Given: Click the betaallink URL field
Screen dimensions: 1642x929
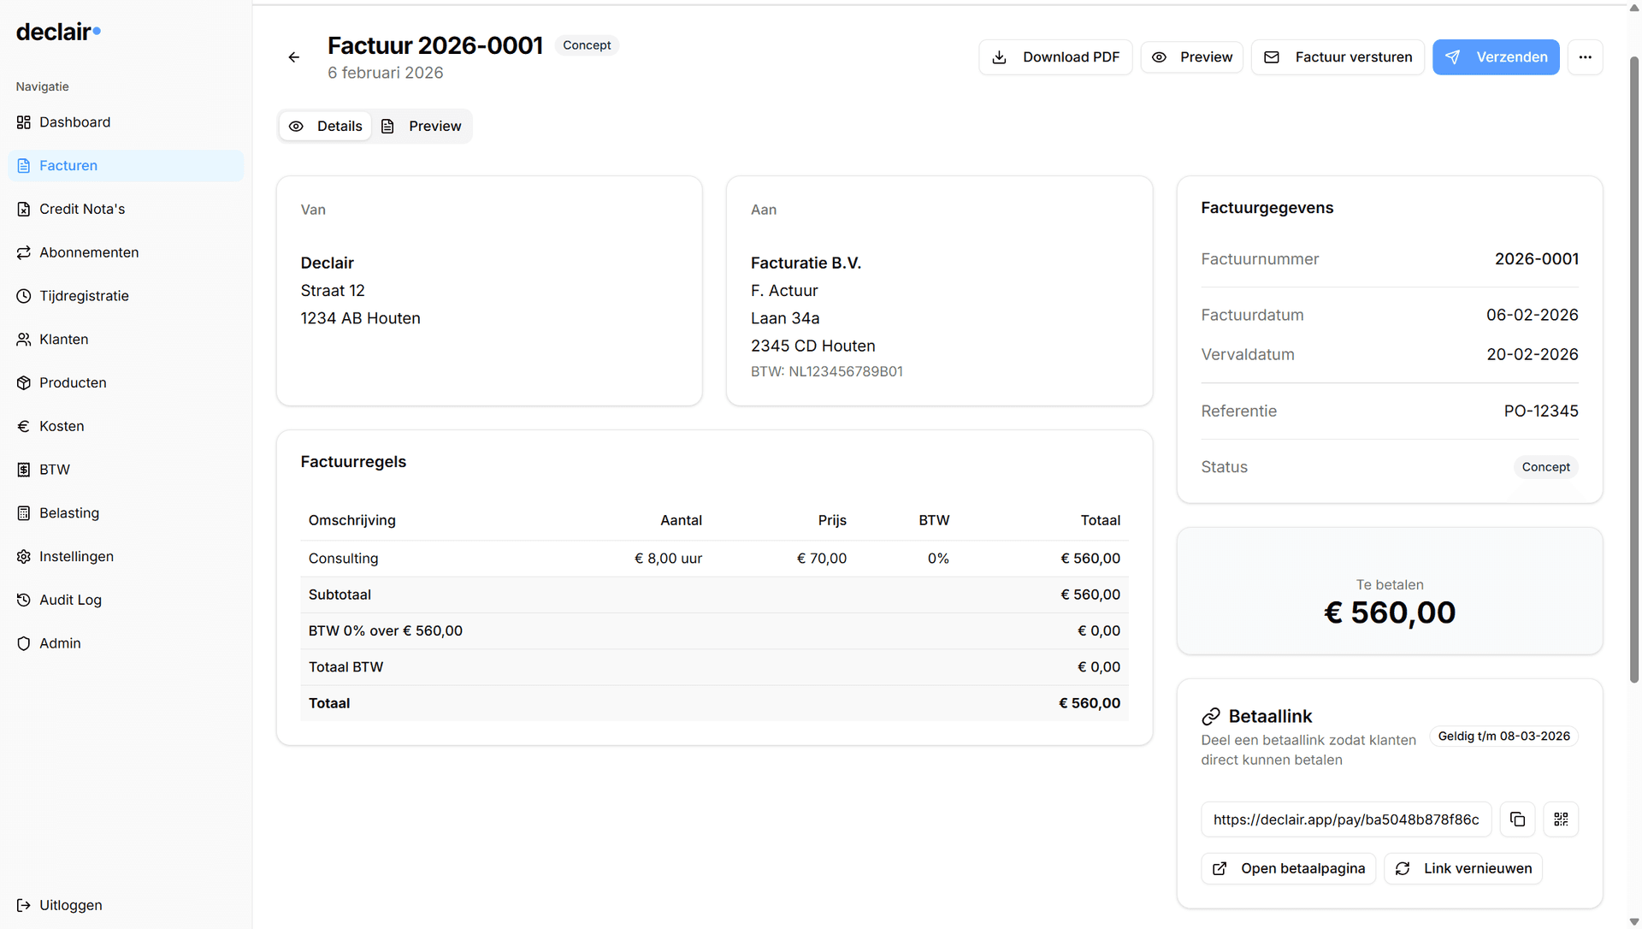Looking at the screenshot, I should point(1346,820).
